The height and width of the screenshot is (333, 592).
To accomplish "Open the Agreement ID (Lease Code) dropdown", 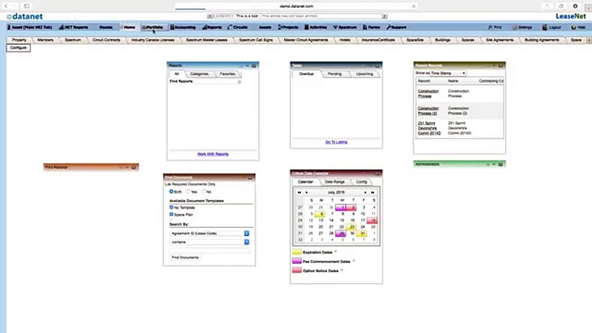I will coord(210,234).
